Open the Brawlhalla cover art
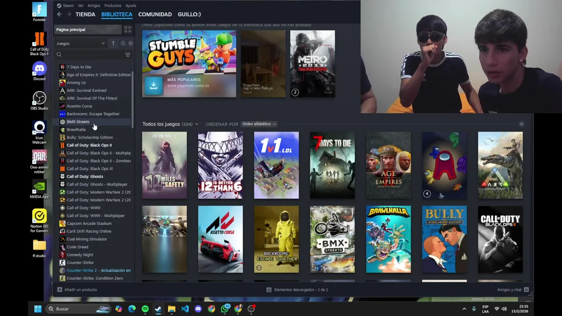The height and width of the screenshot is (316, 562). [389, 239]
